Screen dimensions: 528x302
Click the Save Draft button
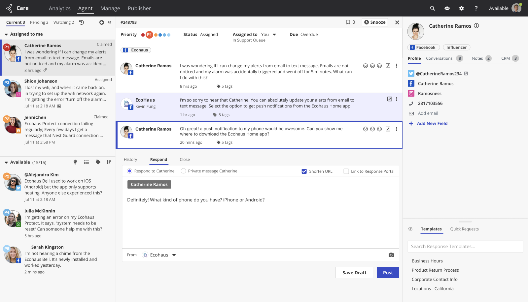(354, 273)
